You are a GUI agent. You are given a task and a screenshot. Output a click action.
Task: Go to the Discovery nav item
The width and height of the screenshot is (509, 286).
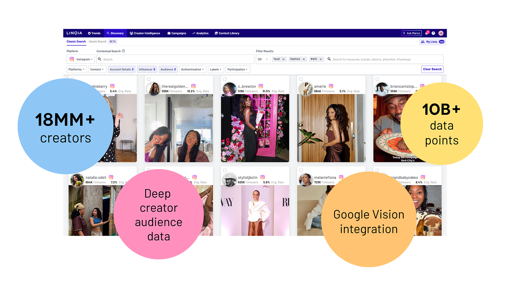point(115,33)
